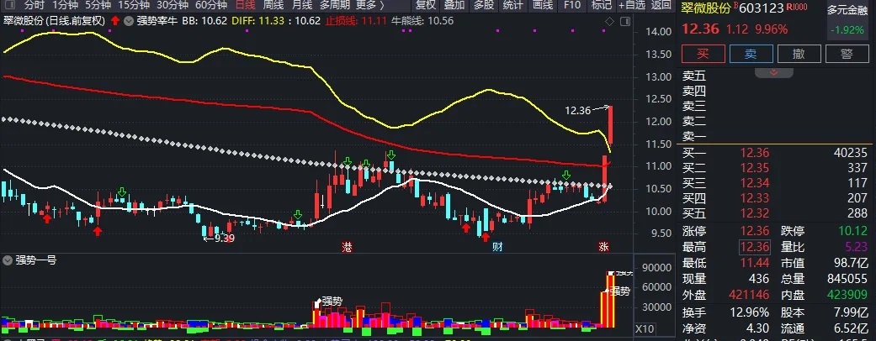Image resolution: width=876 pixels, height=341 pixels.
Task: Click the 买二 price 12.35
Action: click(755, 168)
